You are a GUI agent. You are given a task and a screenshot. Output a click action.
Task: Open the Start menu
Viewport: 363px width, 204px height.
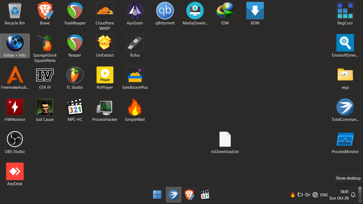(157, 194)
